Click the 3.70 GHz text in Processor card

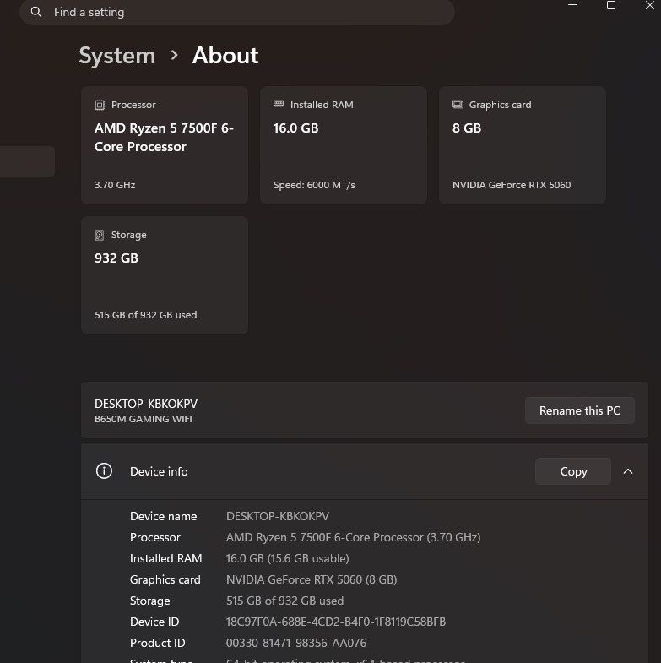point(115,185)
